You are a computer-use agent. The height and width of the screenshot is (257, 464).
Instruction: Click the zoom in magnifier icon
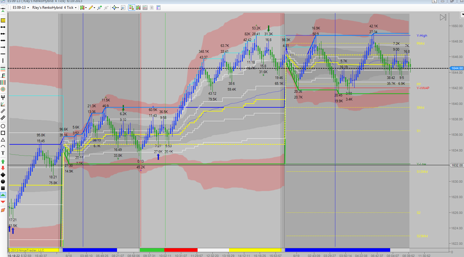click(x=100, y=8)
